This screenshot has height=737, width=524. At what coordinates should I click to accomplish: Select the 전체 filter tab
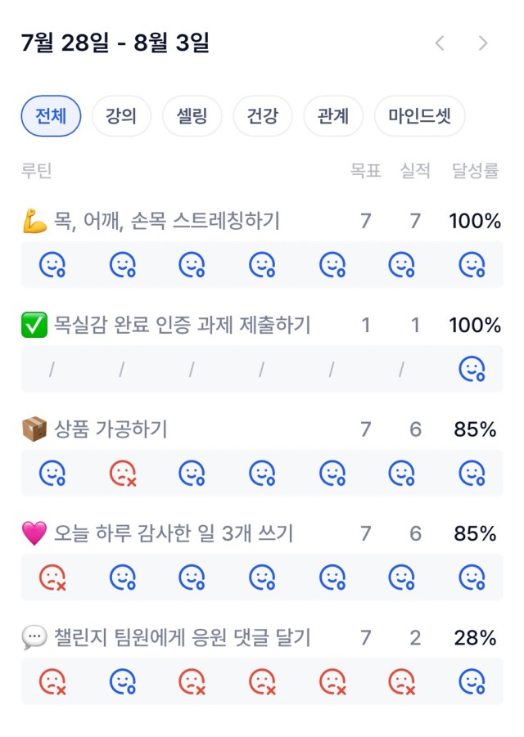coord(51,116)
